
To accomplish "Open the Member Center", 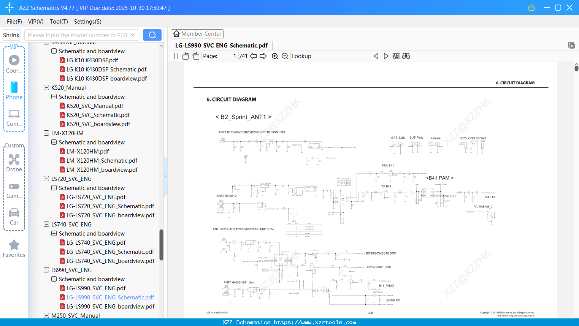I will 197,33.
